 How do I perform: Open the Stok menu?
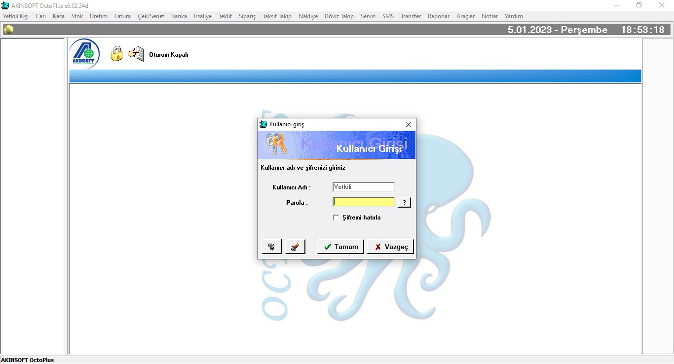pyautogui.click(x=77, y=16)
